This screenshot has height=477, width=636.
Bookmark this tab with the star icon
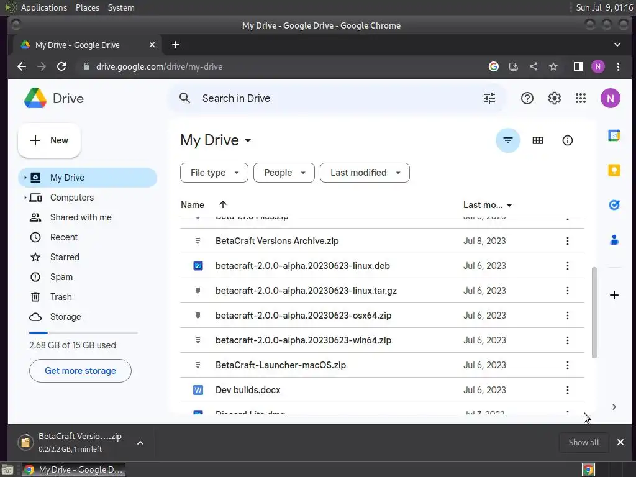[x=553, y=66]
